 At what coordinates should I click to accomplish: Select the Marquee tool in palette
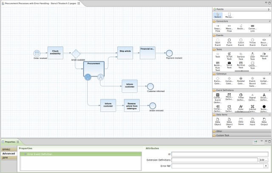tap(229, 15)
